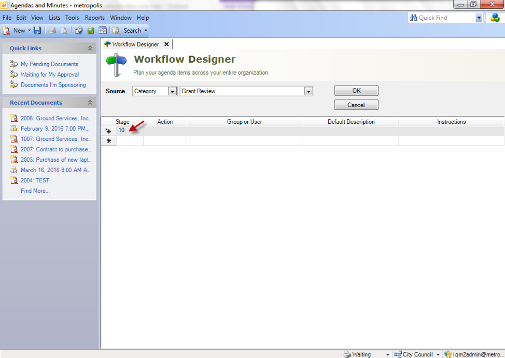Open the Help menu

coord(143,18)
